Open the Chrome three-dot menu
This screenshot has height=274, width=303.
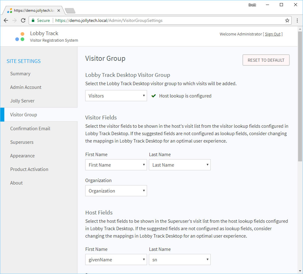click(297, 20)
